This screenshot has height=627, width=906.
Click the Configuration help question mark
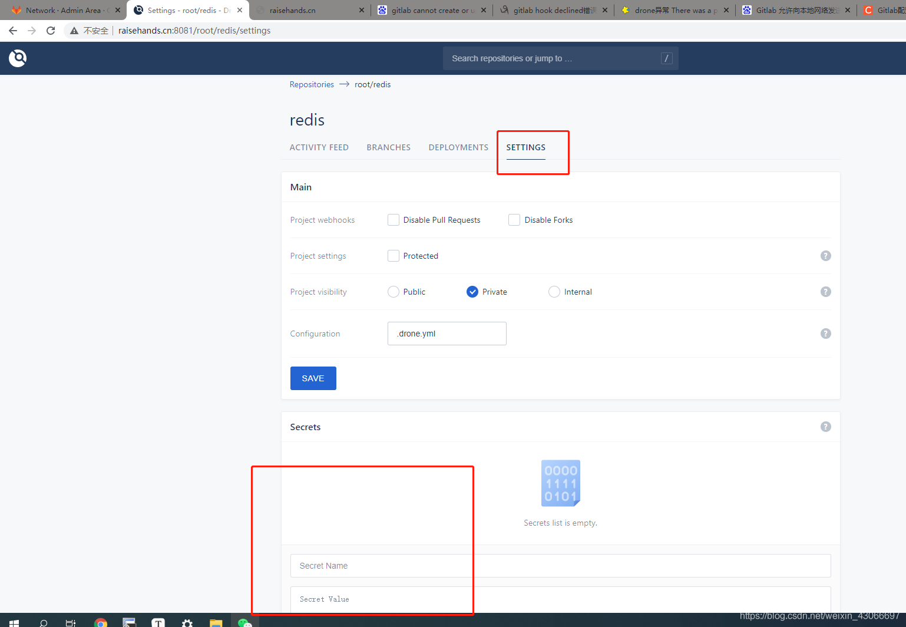[x=825, y=334]
